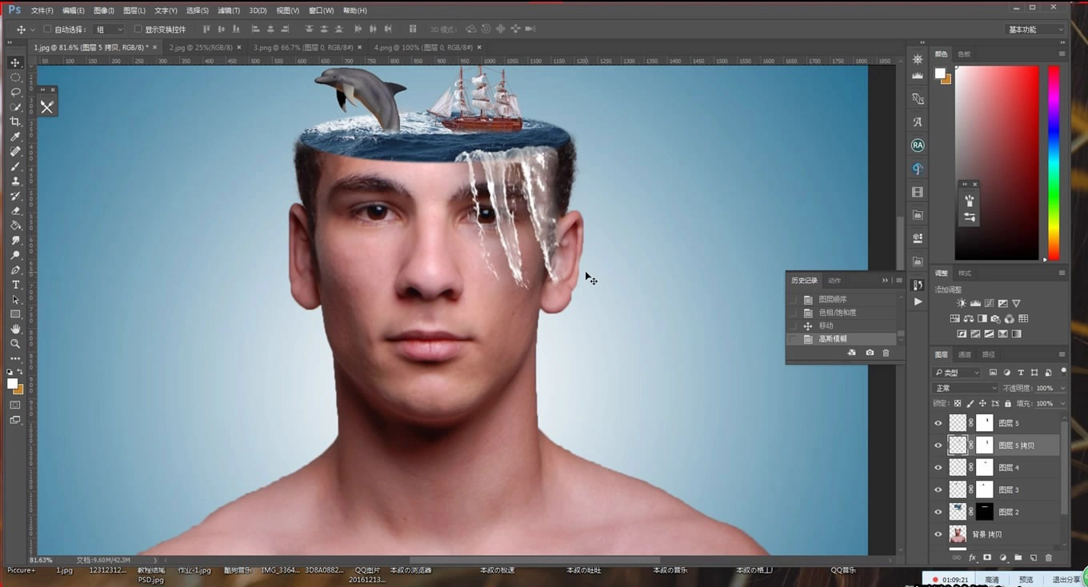Hide 图层 4 with its eye icon
The height and width of the screenshot is (587, 1088).
coord(938,467)
